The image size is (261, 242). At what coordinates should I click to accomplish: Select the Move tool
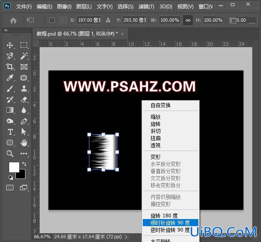tap(10, 45)
